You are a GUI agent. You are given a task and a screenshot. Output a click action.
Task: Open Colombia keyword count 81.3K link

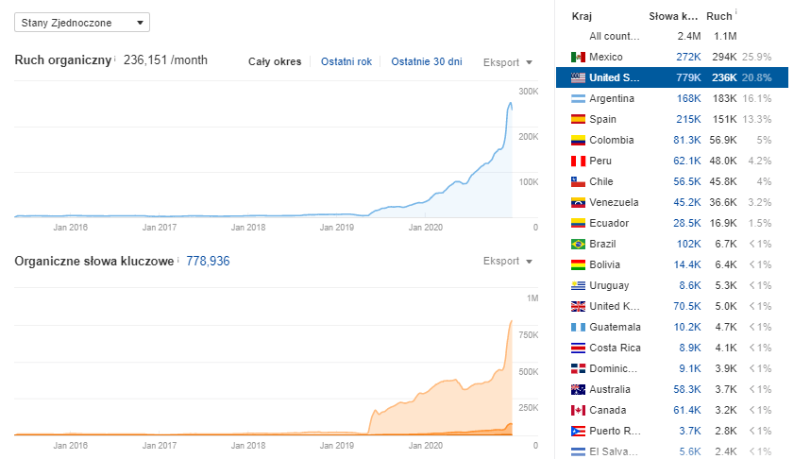(686, 141)
